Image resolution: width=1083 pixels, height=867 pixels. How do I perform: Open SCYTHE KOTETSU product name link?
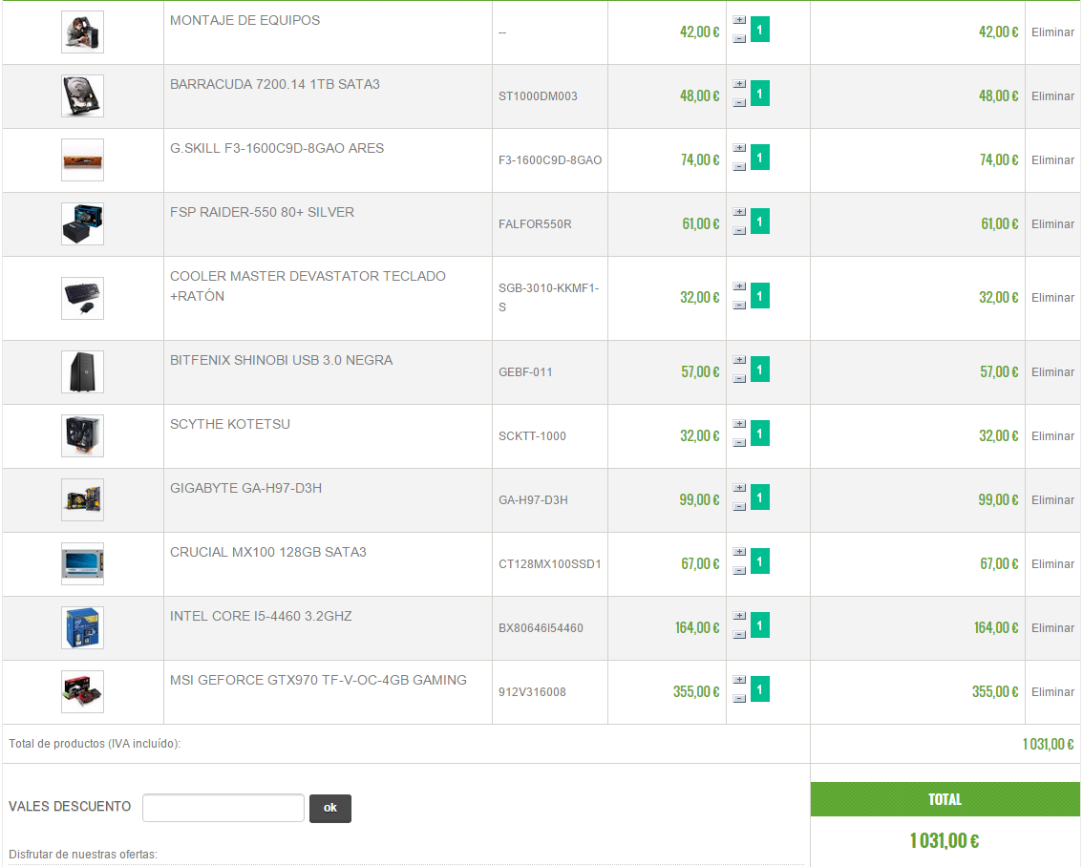[230, 424]
